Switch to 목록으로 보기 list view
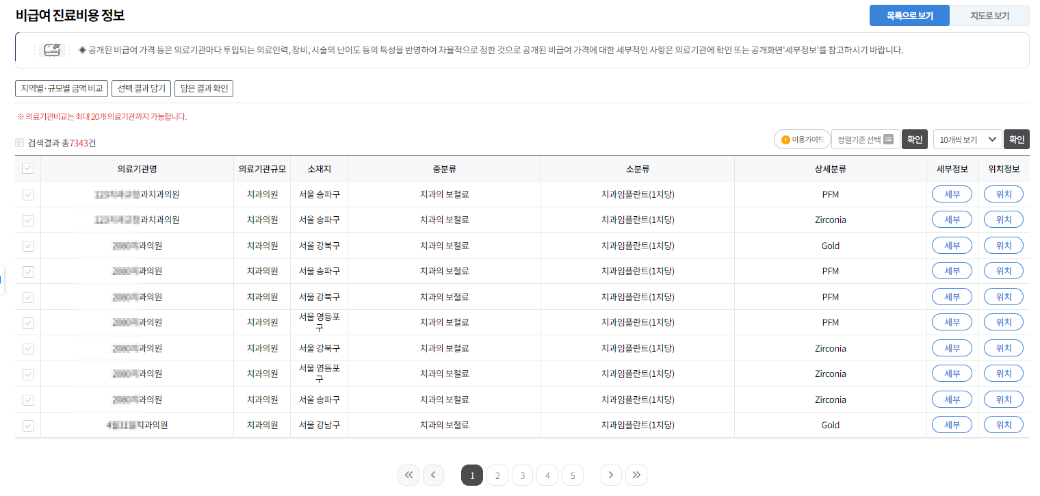 tap(909, 16)
